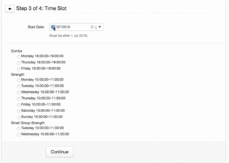Click the date stepper arrows
This screenshot has height=163, width=229.
click(x=96, y=27)
